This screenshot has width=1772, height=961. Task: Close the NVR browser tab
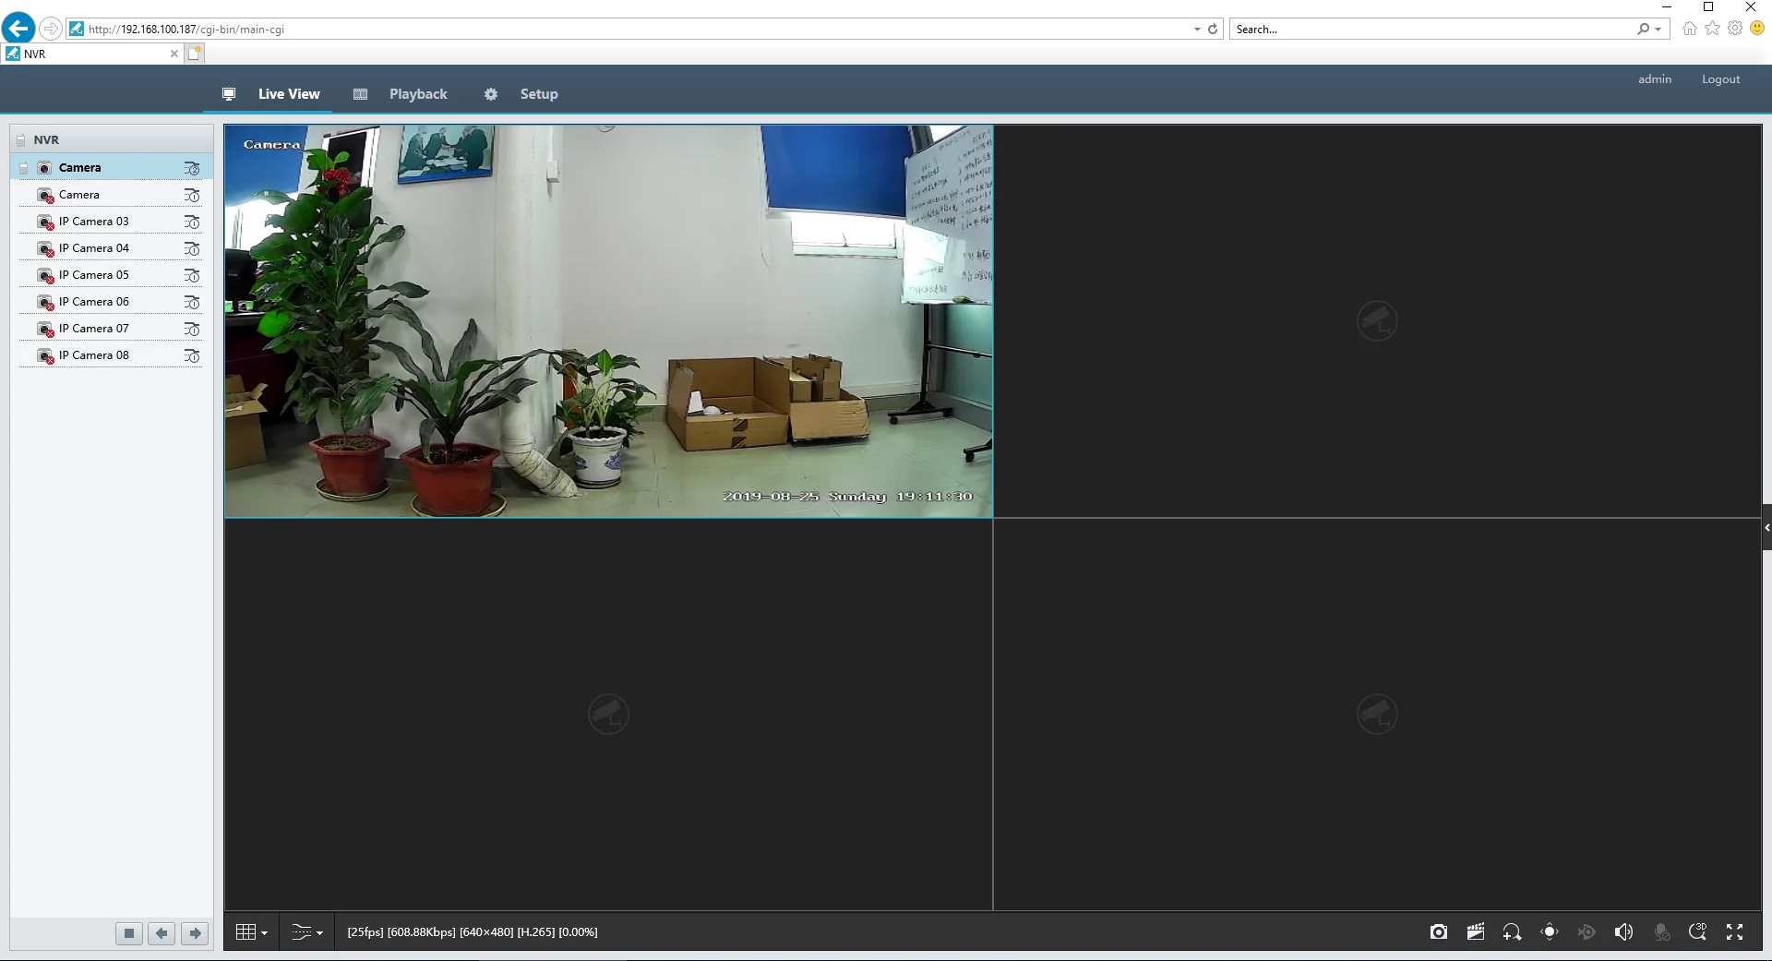coord(174,54)
